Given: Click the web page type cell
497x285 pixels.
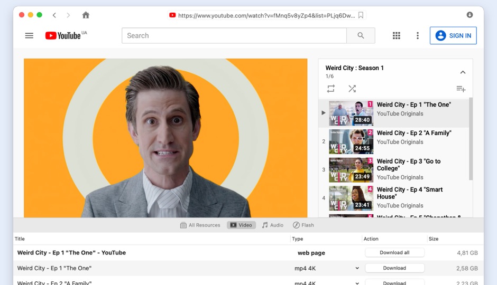Looking at the screenshot, I should [311, 253].
